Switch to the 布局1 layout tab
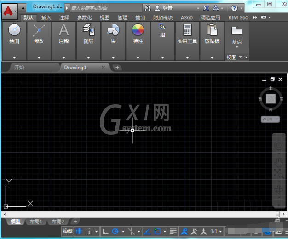Screen dimensions: 288x239 coord(36,222)
